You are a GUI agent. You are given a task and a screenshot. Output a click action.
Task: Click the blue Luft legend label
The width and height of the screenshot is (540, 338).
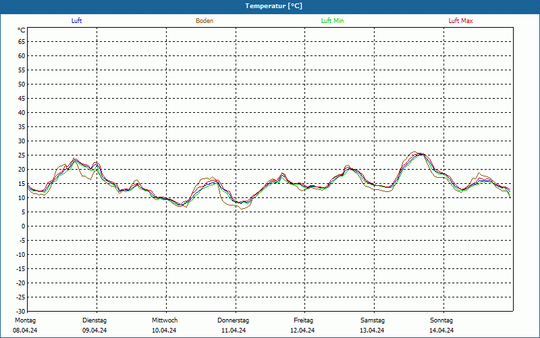coord(76,21)
